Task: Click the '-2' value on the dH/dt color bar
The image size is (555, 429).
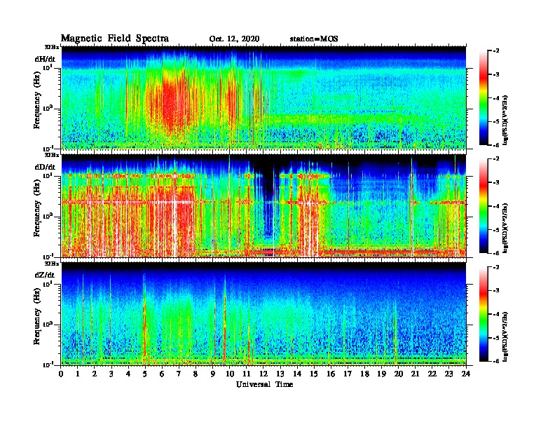Action: pos(496,51)
